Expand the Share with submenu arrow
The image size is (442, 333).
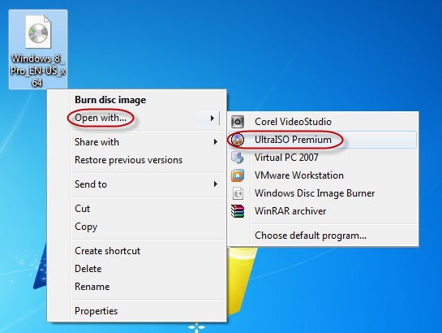(216, 142)
